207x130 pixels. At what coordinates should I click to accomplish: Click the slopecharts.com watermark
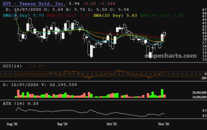[170, 56]
